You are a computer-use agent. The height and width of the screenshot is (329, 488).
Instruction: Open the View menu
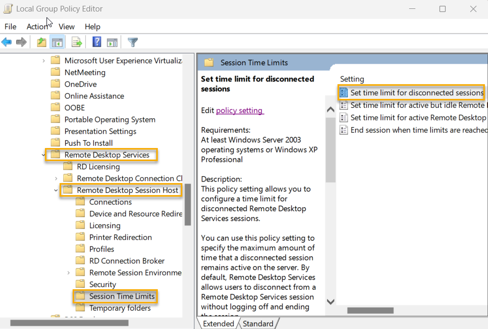[x=66, y=27]
